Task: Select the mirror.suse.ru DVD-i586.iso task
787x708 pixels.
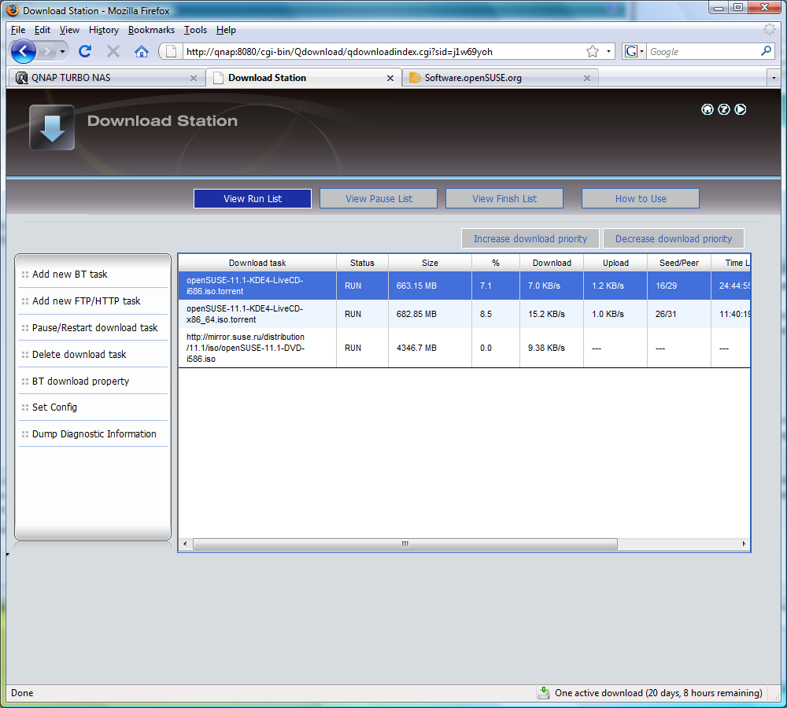Action: (464, 348)
